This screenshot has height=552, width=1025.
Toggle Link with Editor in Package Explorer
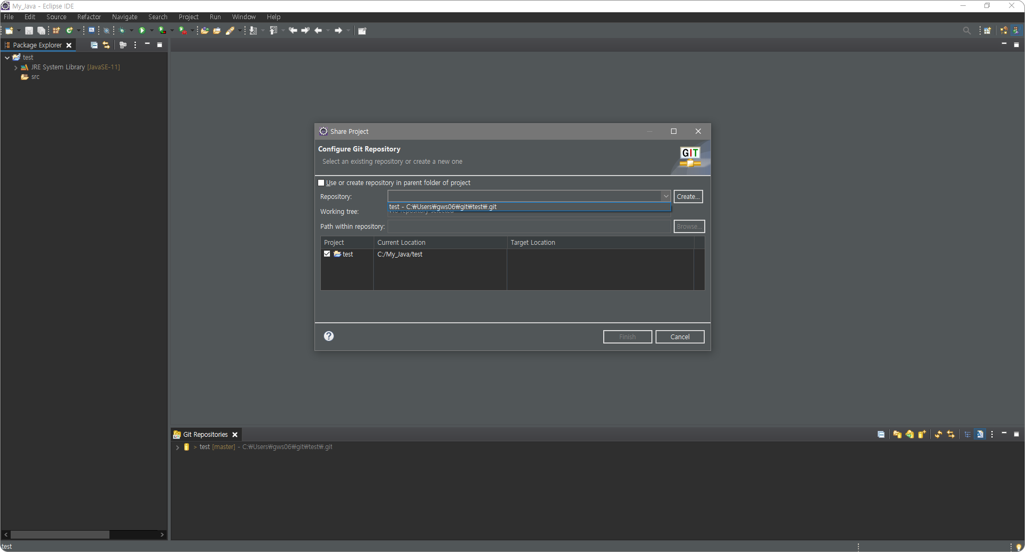pyautogui.click(x=106, y=45)
